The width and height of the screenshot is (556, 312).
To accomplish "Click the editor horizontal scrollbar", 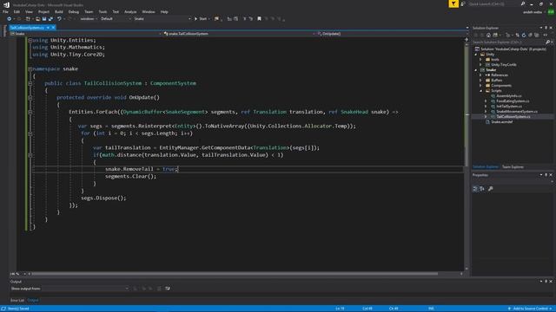I will point(234,274).
